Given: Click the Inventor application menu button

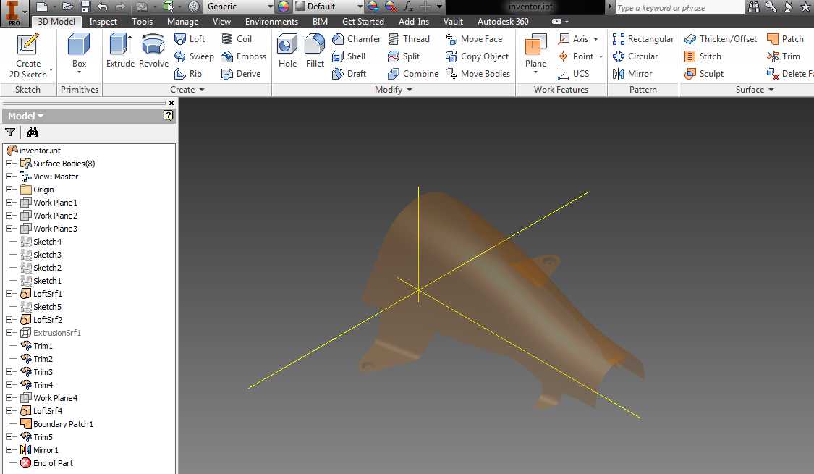Looking at the screenshot, I should [14, 14].
